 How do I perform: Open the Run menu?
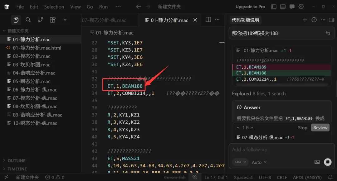(x=103, y=7)
